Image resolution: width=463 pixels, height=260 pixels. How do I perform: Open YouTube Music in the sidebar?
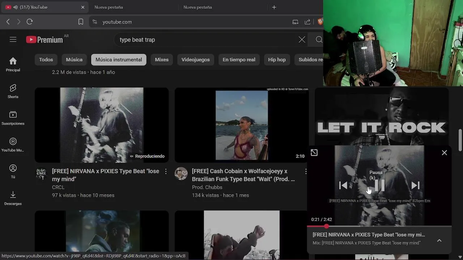(13, 145)
